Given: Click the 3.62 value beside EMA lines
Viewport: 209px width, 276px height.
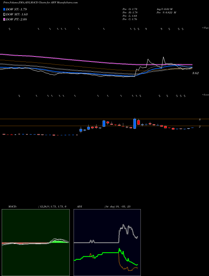Looking at the screenshot, I should click(x=195, y=73).
